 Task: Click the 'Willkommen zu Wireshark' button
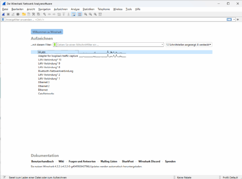(x=47, y=32)
